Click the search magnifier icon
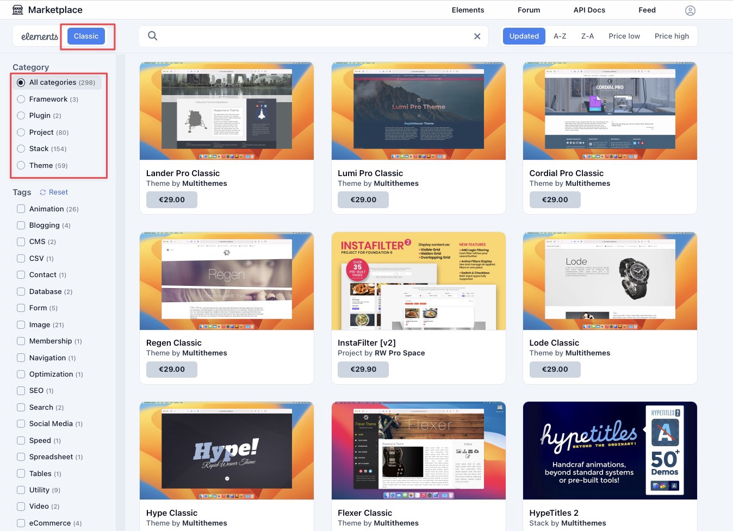The height and width of the screenshot is (531, 733). pos(153,36)
